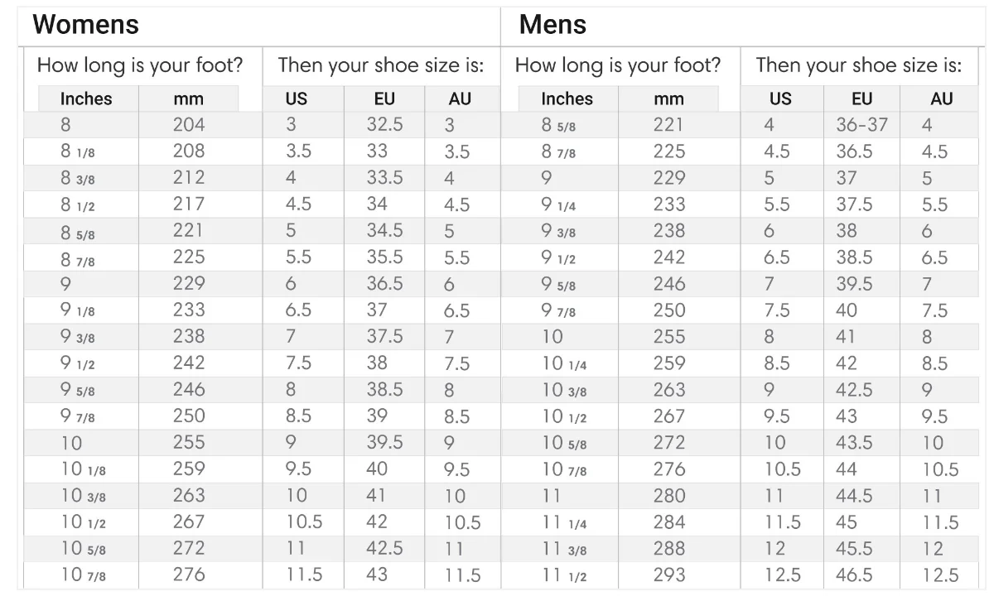The width and height of the screenshot is (994, 601).
Task: Click the 36-37 EU size cell
Action: (861, 125)
